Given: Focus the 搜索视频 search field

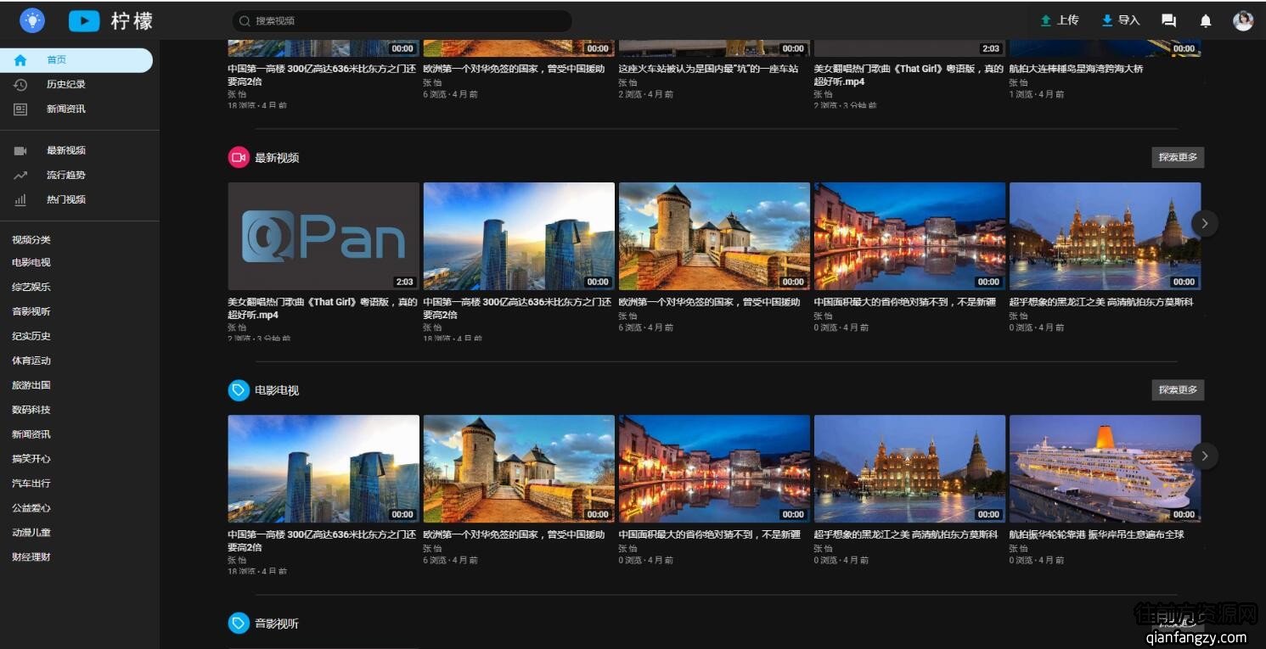Looking at the screenshot, I should click(402, 20).
